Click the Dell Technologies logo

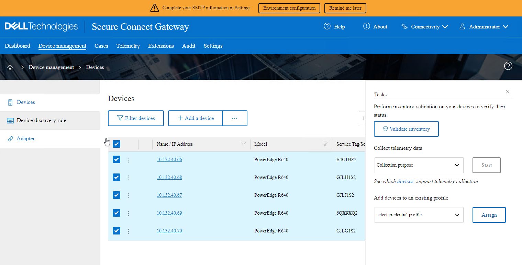pos(41,26)
